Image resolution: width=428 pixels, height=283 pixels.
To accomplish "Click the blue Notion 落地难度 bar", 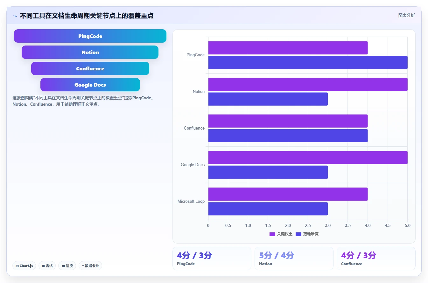I will point(268,99).
